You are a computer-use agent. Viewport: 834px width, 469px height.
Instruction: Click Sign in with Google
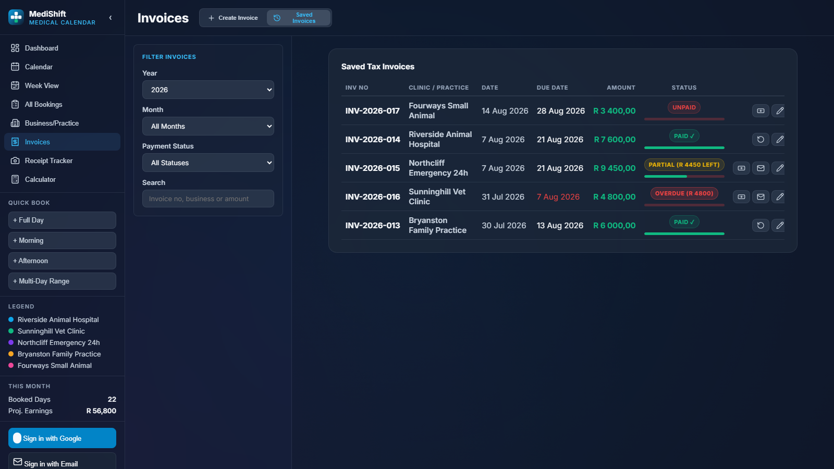pos(62,438)
